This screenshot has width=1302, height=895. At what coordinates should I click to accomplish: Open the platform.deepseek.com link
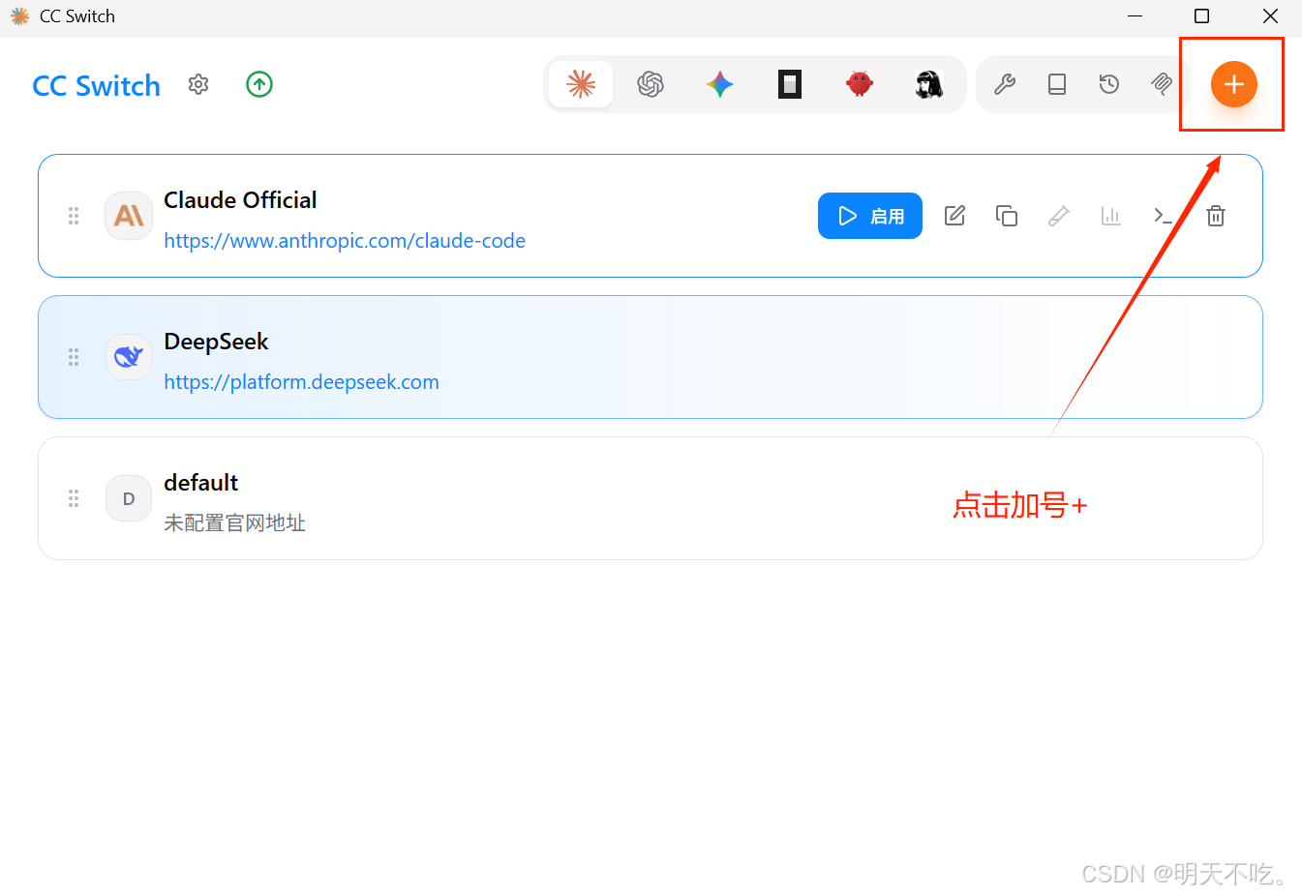point(301,382)
